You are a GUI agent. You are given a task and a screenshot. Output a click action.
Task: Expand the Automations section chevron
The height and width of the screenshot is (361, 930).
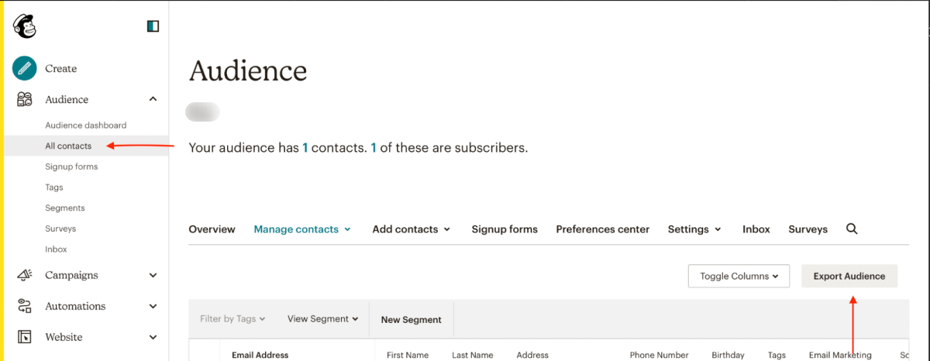[153, 306]
